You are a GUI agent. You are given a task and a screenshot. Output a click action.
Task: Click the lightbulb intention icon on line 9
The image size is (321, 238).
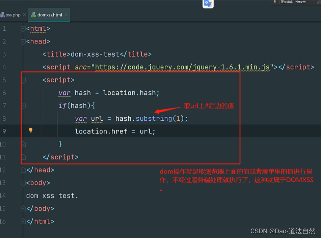(31, 130)
